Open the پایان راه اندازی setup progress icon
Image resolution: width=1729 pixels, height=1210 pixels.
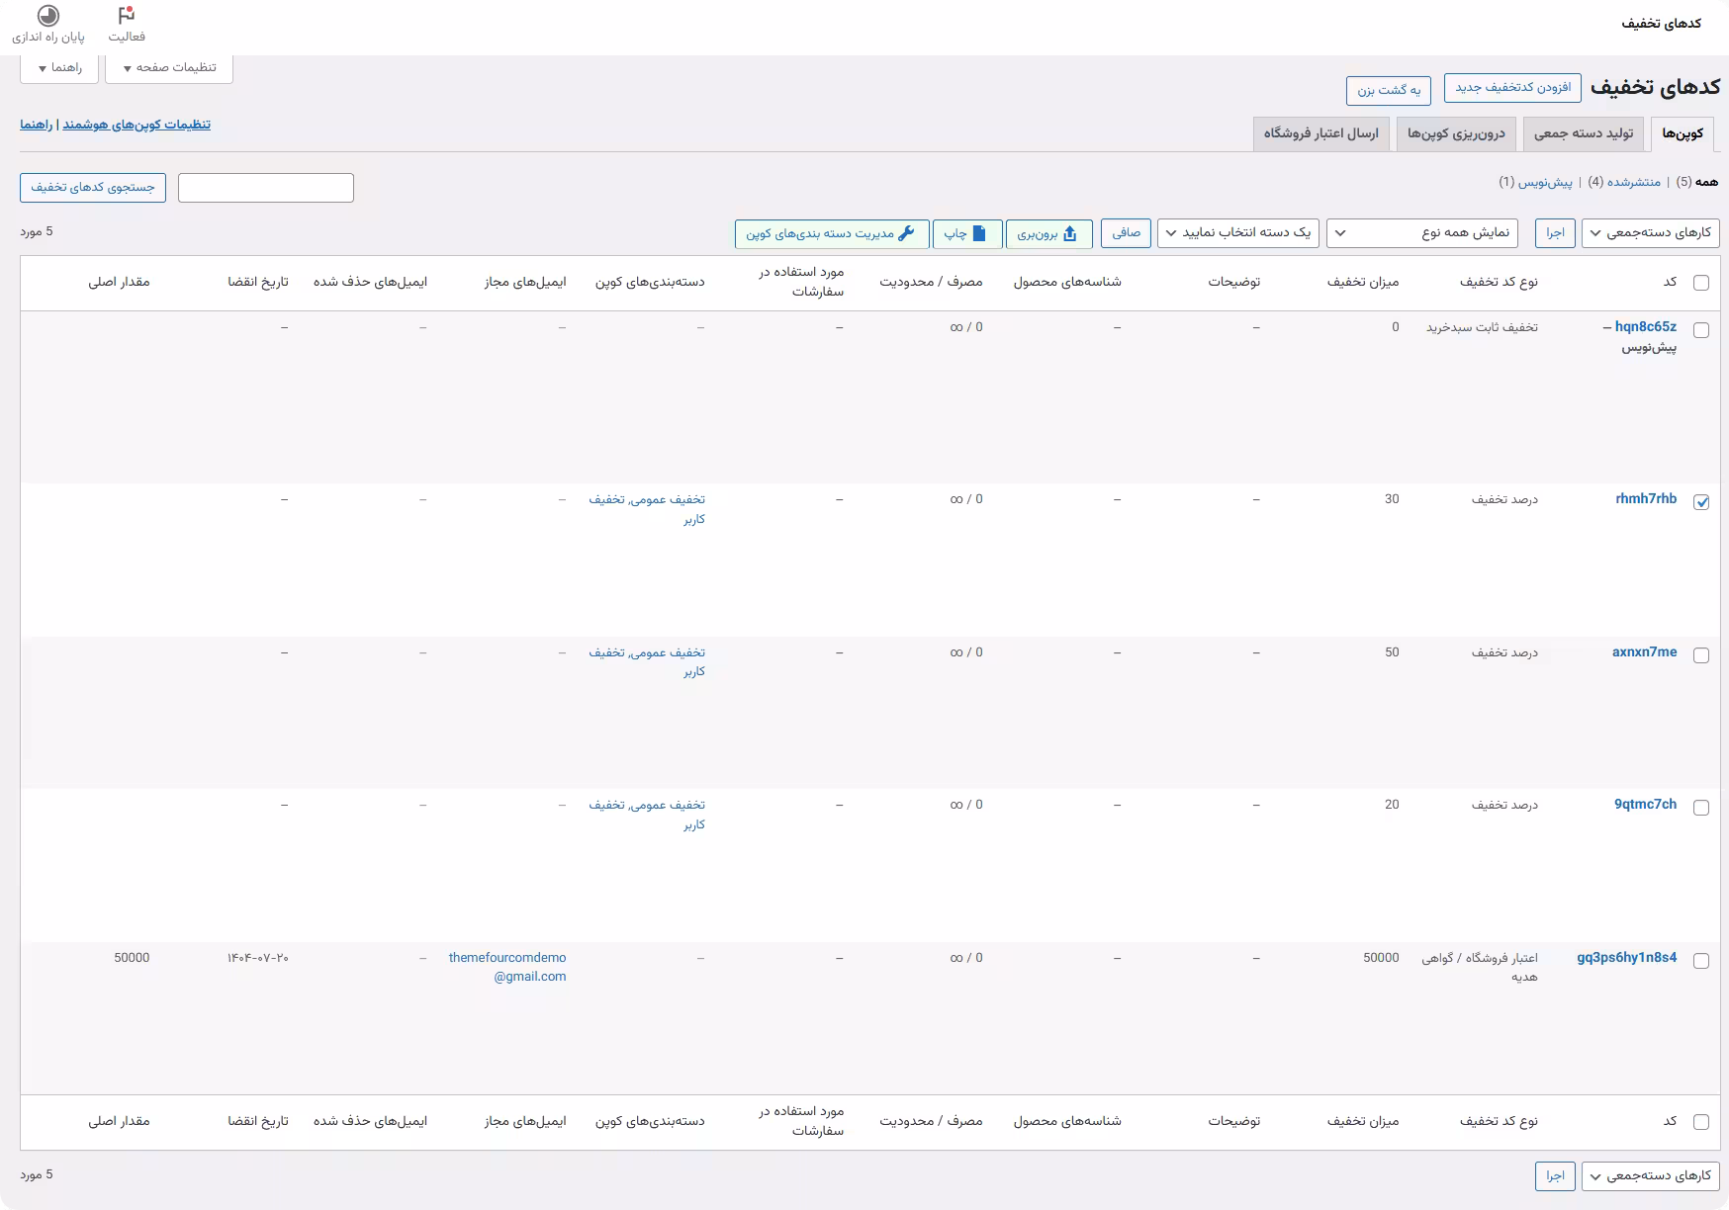pos(48,16)
